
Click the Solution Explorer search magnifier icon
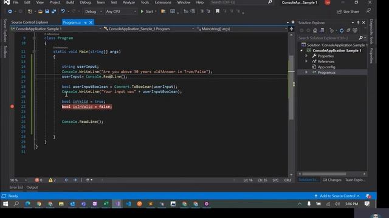[360, 38]
